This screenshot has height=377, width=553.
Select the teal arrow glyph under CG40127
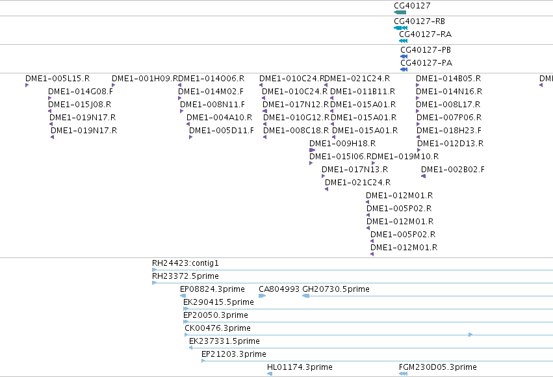tap(400, 12)
